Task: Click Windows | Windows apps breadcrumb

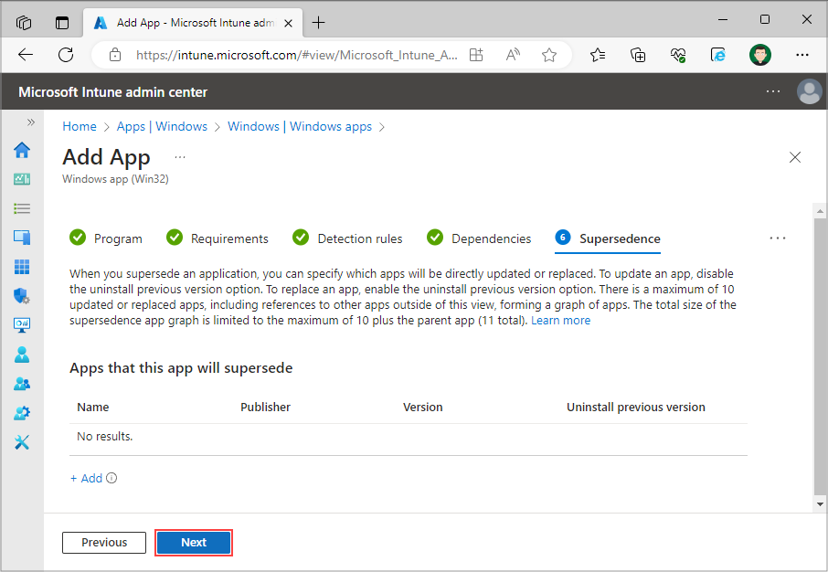Action: [300, 126]
